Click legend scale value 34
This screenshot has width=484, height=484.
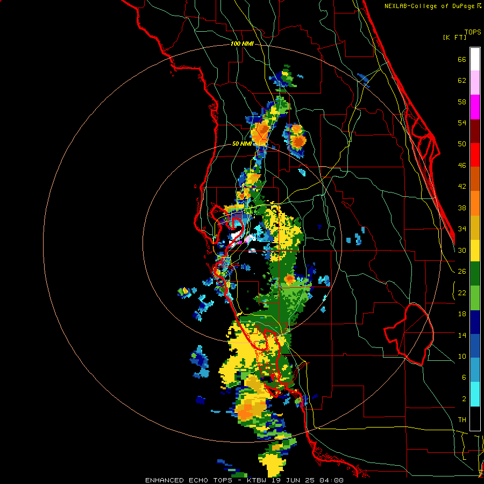(x=462, y=229)
